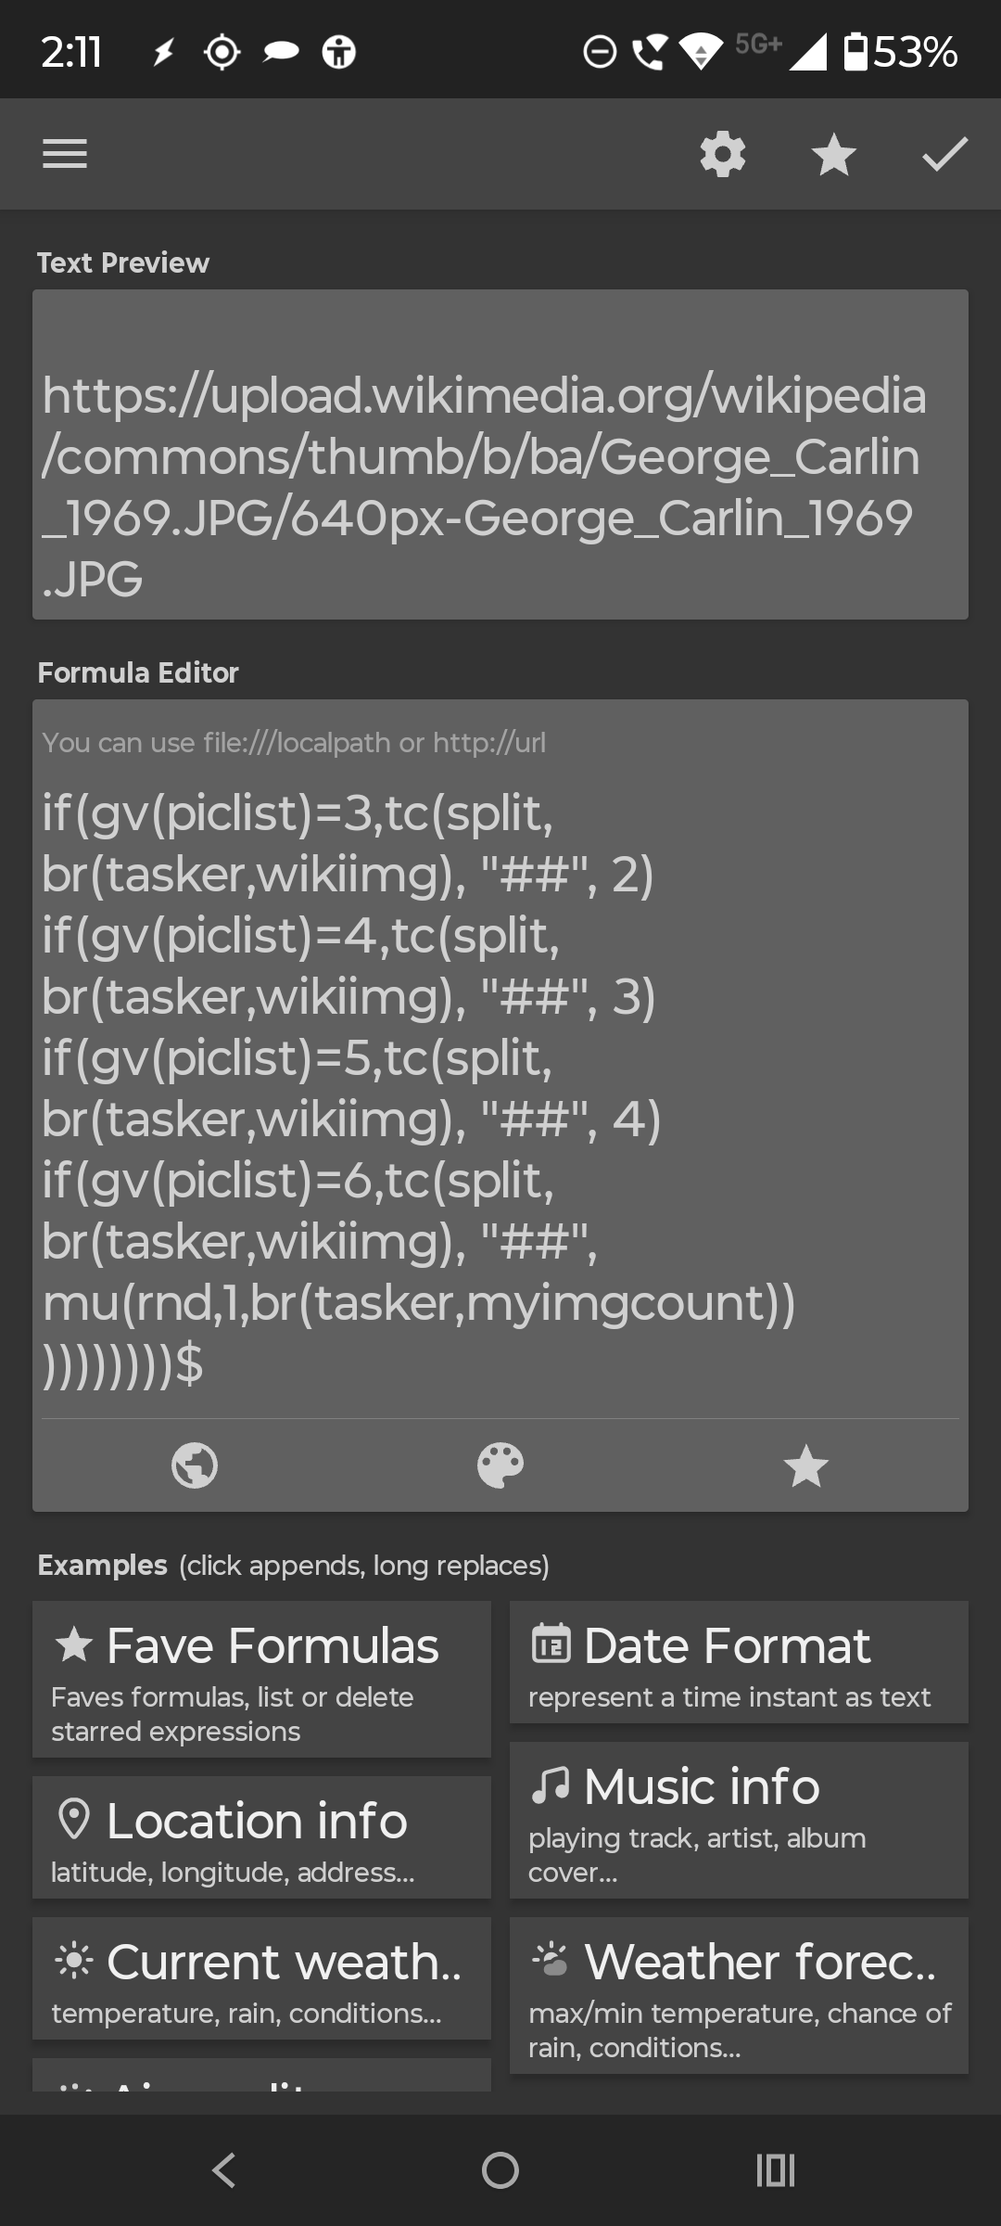The image size is (1001, 2226).
Task: Click inside the Formula Editor text field
Action: [500, 1085]
